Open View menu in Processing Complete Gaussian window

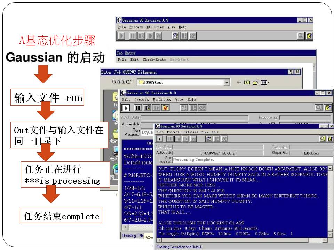205,132
